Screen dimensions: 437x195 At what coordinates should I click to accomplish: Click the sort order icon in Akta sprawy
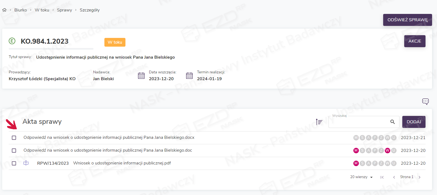319,122
